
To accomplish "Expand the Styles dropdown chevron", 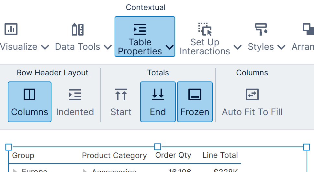I will coord(282,47).
